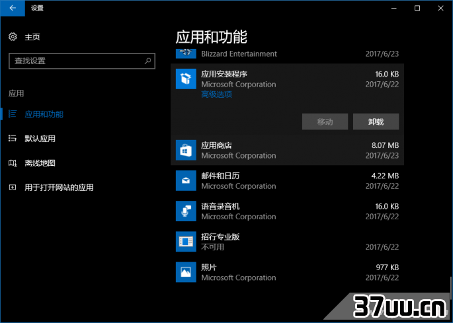Select the 离线地图 map icon

point(13,163)
